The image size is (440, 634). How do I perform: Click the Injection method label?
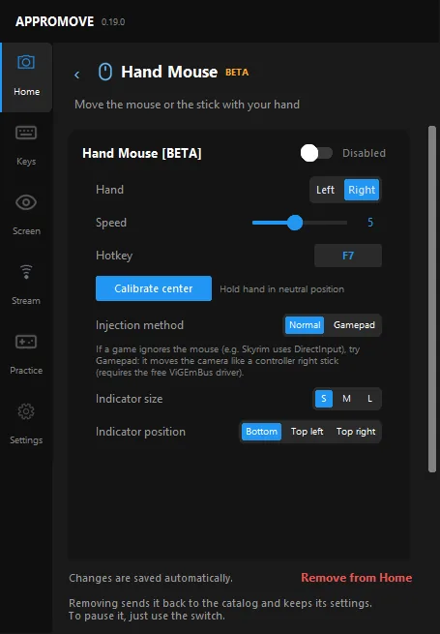click(139, 325)
